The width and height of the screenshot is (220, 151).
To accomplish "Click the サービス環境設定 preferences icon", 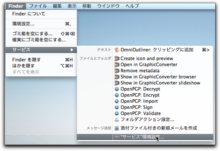I will click(x=117, y=137).
